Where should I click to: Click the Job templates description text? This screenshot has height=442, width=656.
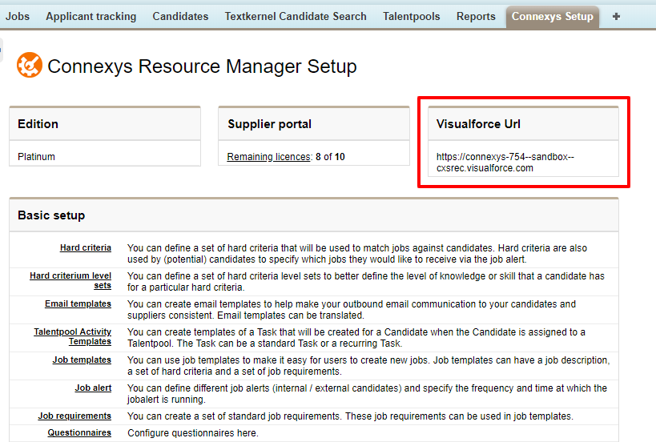tap(368, 365)
